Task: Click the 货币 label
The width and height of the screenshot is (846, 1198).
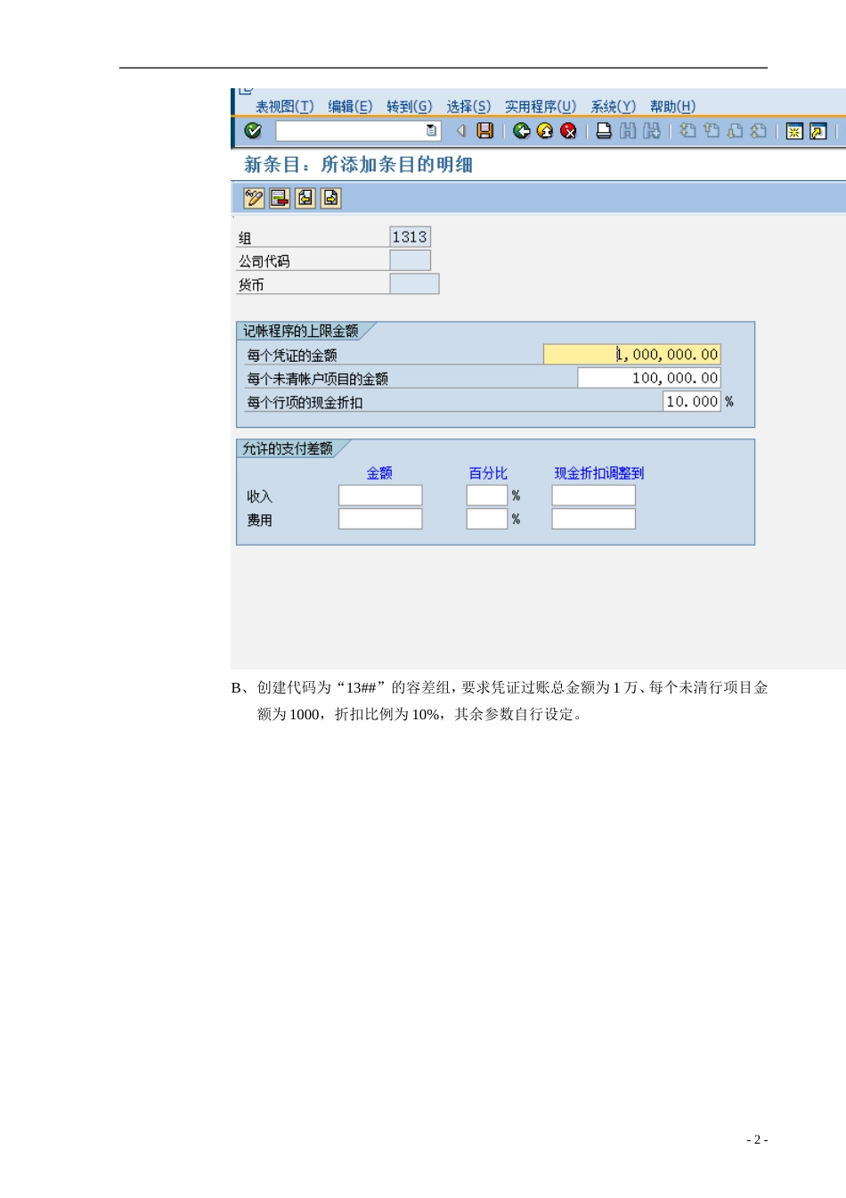Action: [251, 284]
